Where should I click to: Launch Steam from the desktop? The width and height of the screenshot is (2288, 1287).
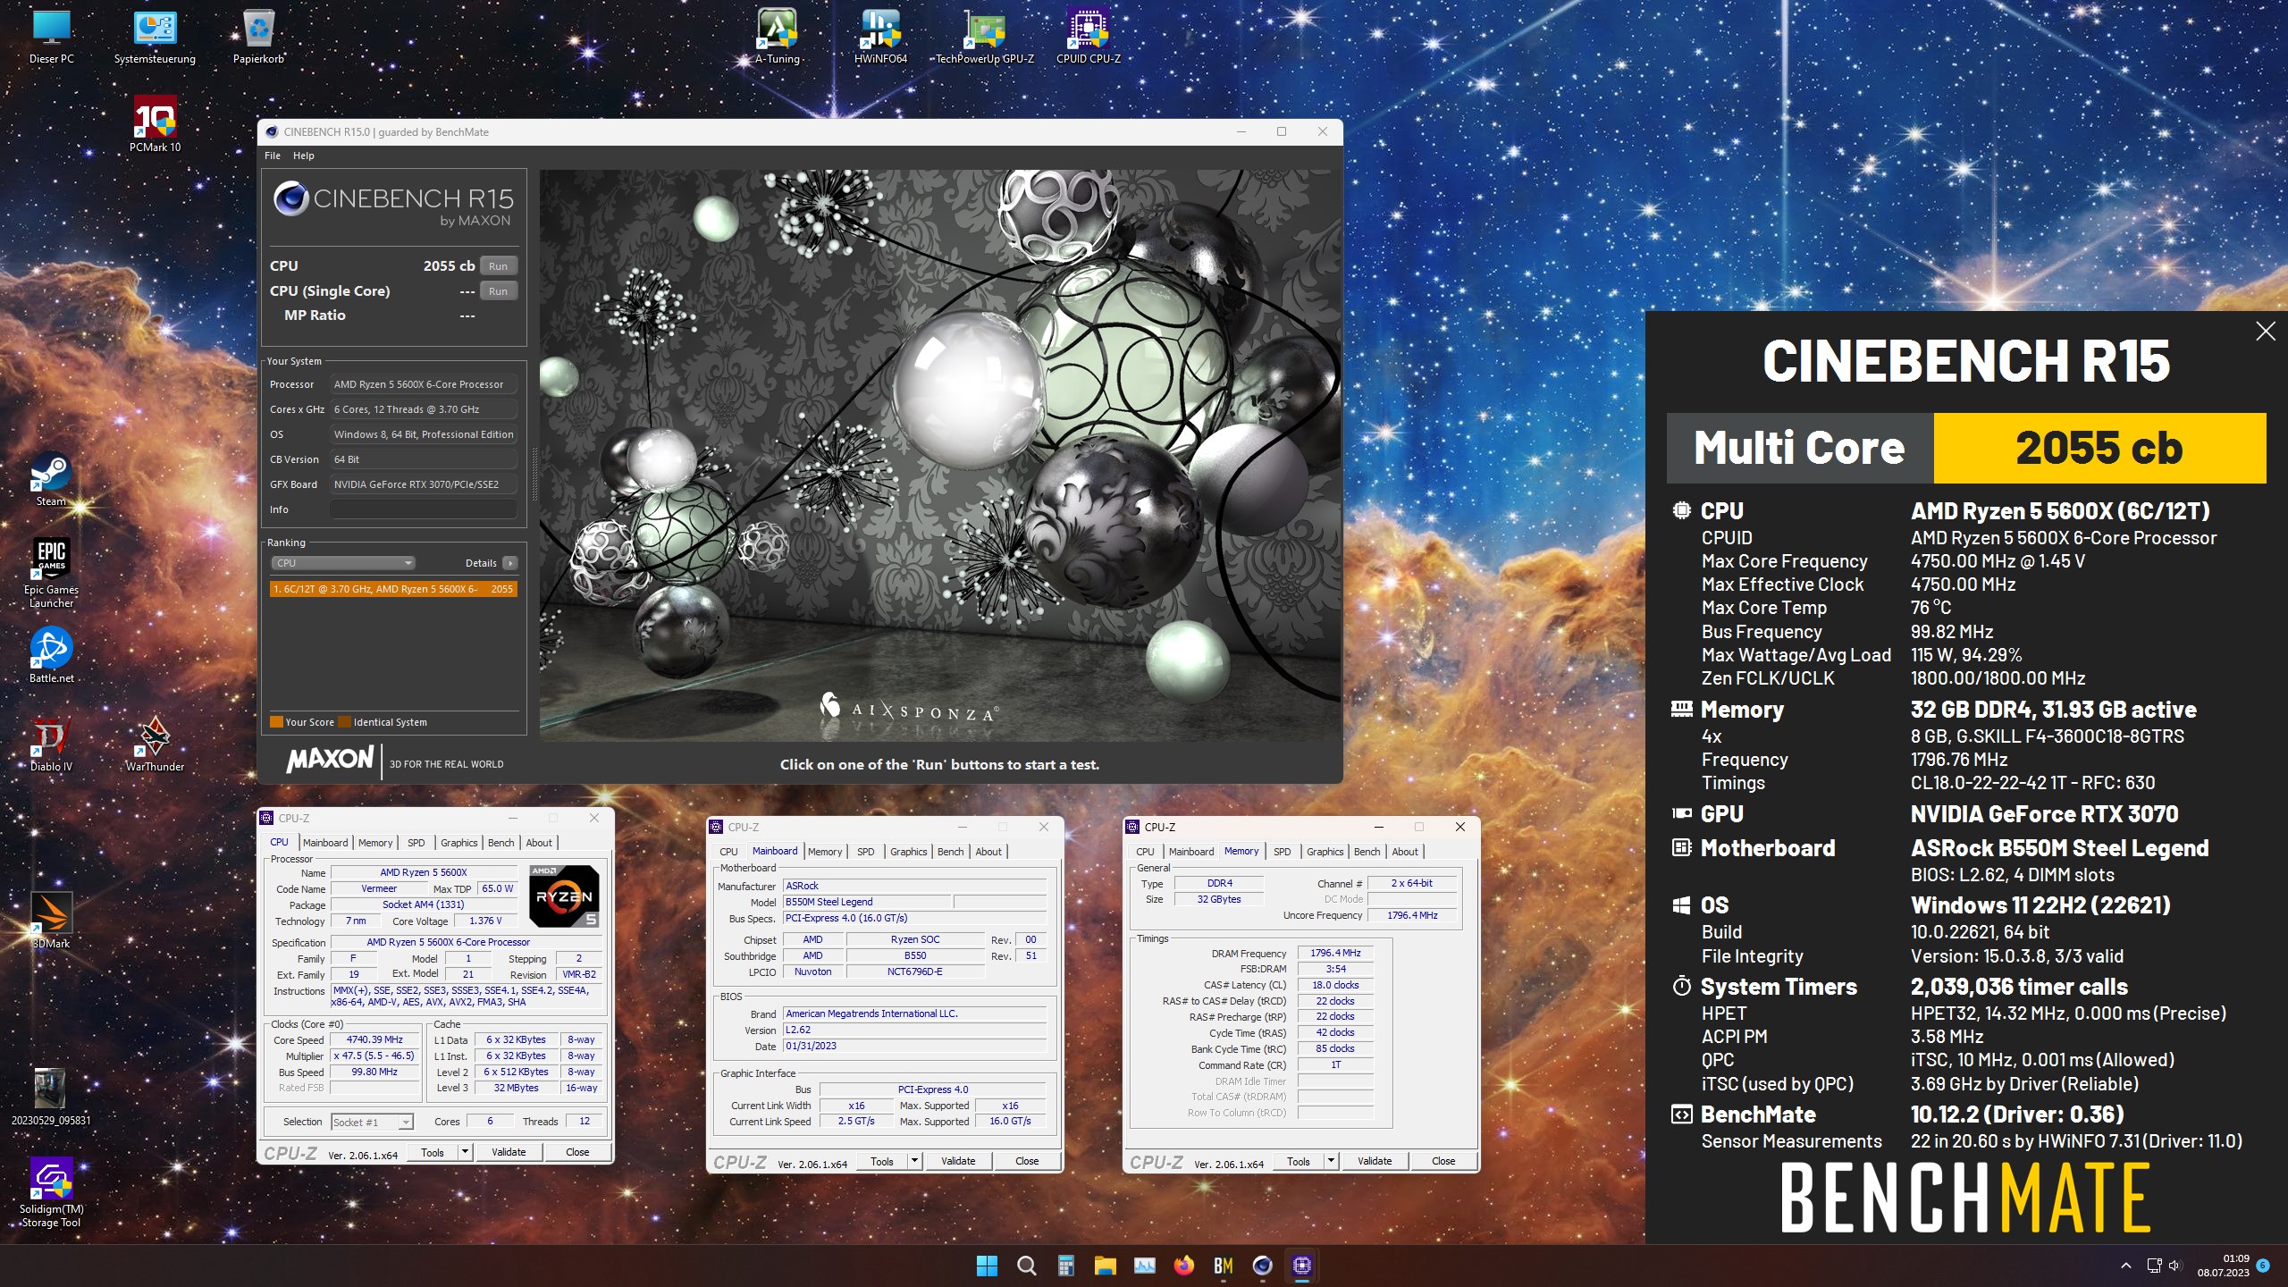(x=51, y=479)
